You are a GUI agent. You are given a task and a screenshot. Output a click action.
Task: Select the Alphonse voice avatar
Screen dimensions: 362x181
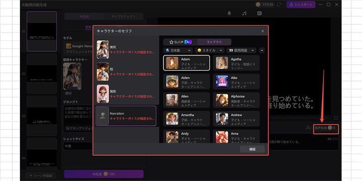pyautogui.click(x=222, y=100)
